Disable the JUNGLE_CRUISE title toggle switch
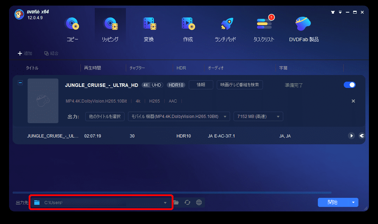 tap(350, 85)
